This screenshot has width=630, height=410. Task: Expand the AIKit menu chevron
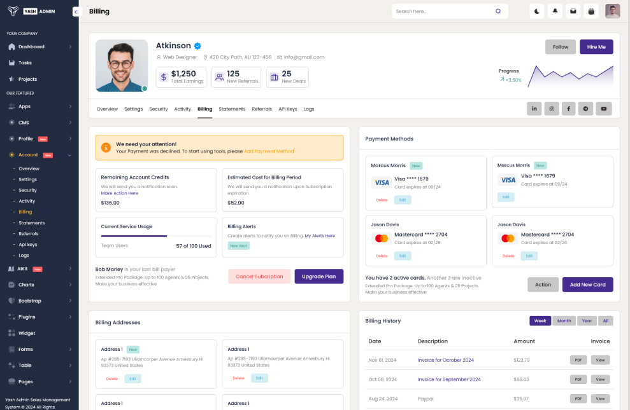tap(70, 268)
